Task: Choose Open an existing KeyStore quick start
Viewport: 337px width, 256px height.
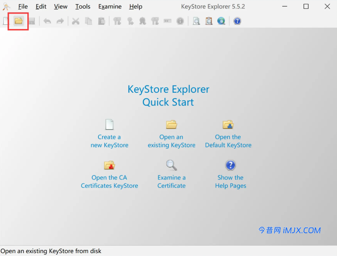Action: pos(171,133)
